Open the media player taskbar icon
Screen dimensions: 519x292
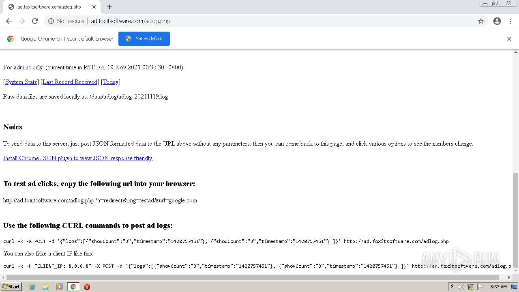coord(60,287)
